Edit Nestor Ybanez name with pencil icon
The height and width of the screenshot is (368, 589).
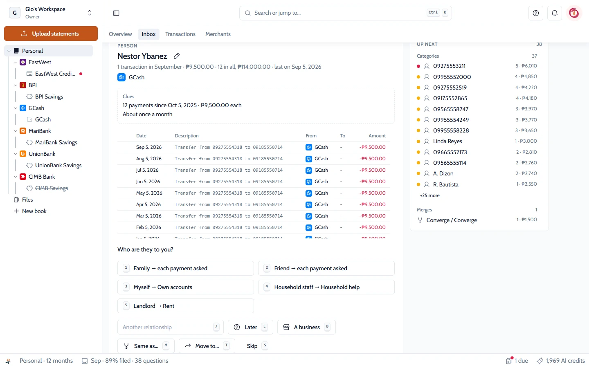[177, 56]
